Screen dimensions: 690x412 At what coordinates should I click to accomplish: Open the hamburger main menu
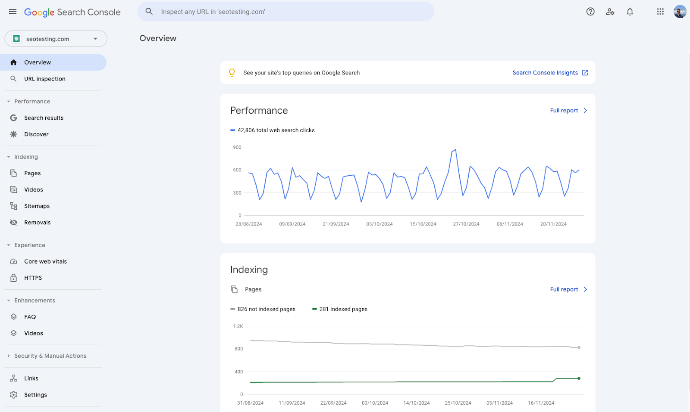[x=13, y=12]
